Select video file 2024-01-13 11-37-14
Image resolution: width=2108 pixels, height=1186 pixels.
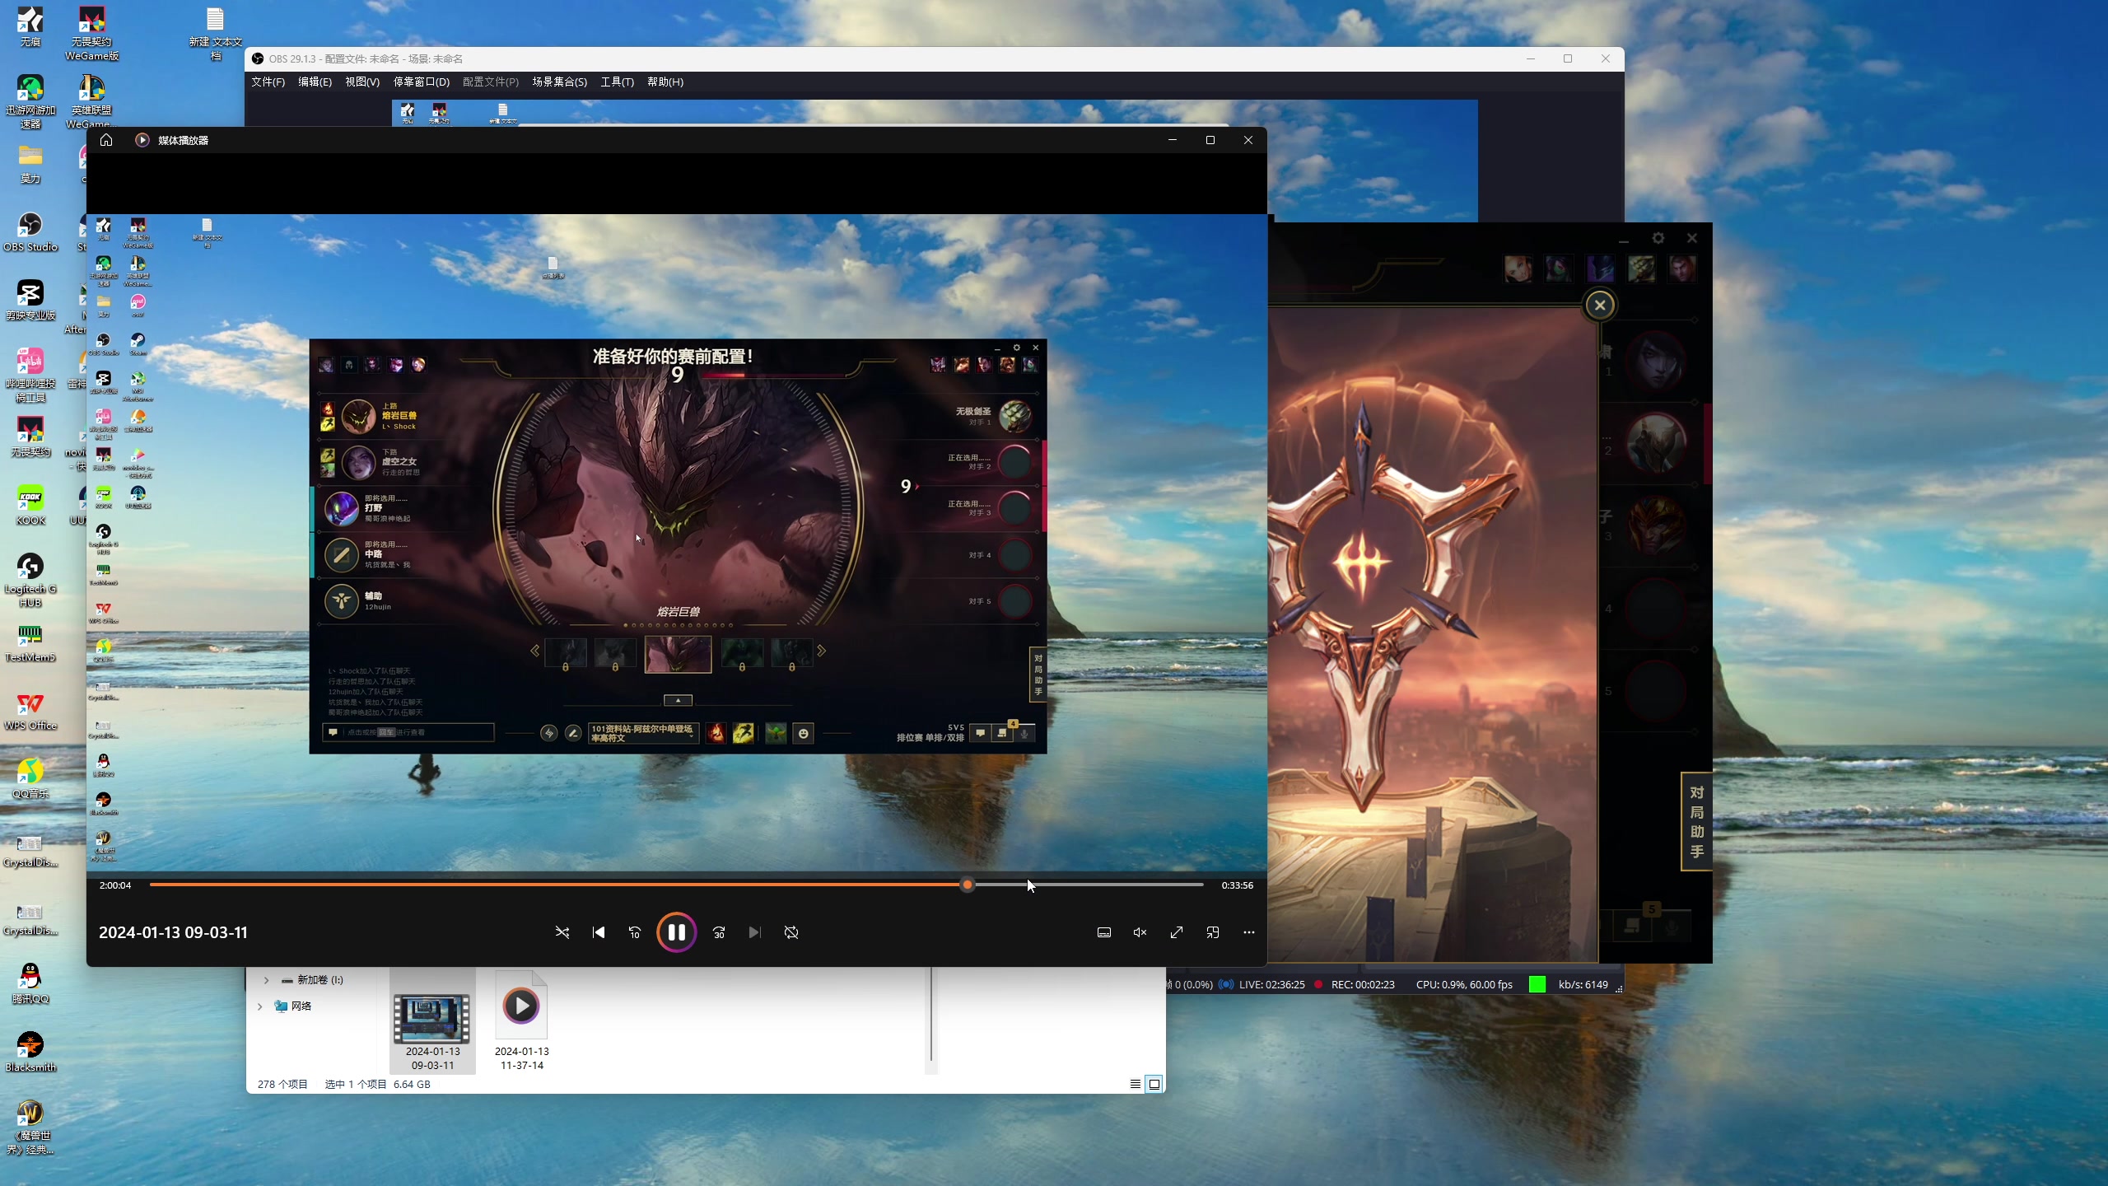521,1021
